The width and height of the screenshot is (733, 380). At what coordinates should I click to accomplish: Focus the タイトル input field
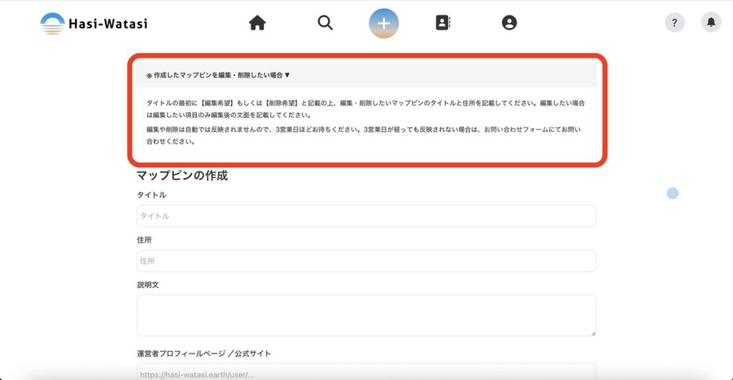(366, 215)
